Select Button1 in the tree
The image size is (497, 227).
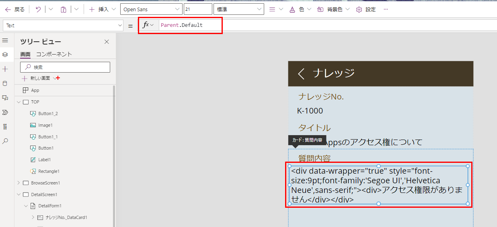coord(46,148)
